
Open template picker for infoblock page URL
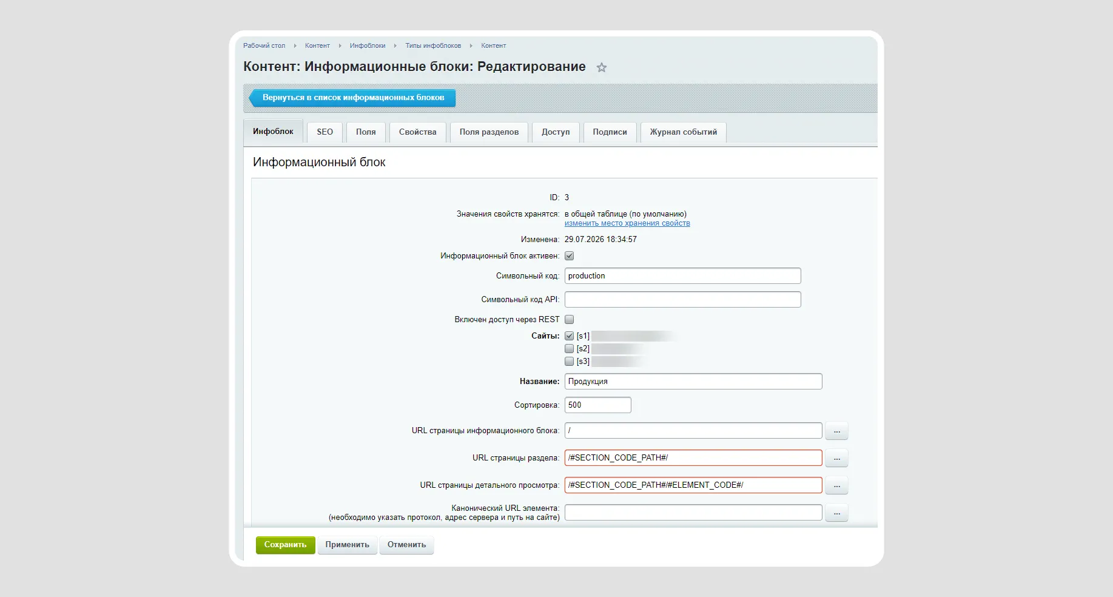pyautogui.click(x=836, y=431)
